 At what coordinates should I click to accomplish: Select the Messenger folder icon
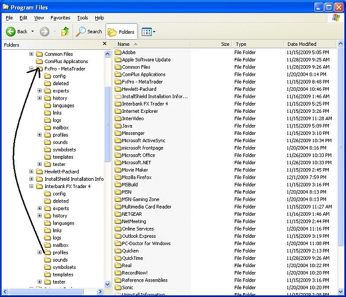[118, 133]
